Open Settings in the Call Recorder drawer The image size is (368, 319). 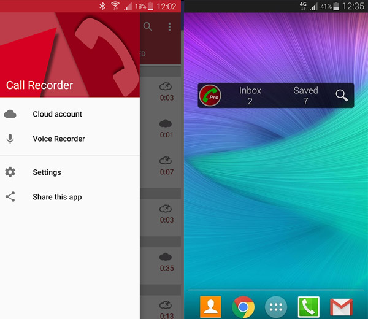pyautogui.click(x=47, y=172)
